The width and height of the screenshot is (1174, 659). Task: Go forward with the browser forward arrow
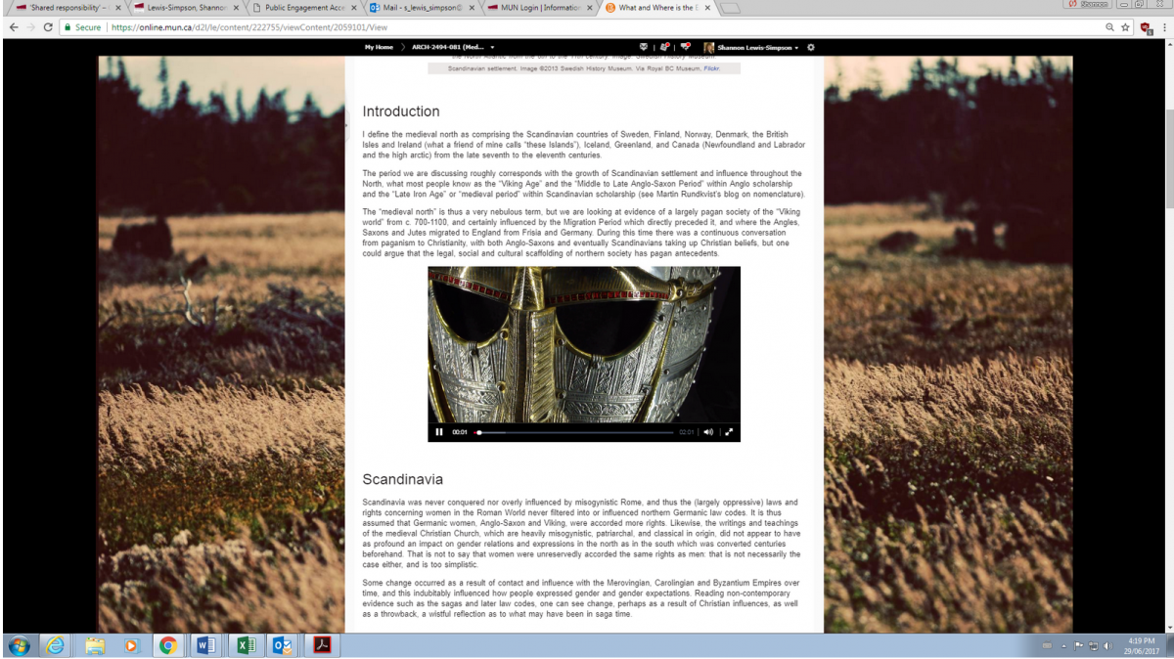(x=31, y=27)
